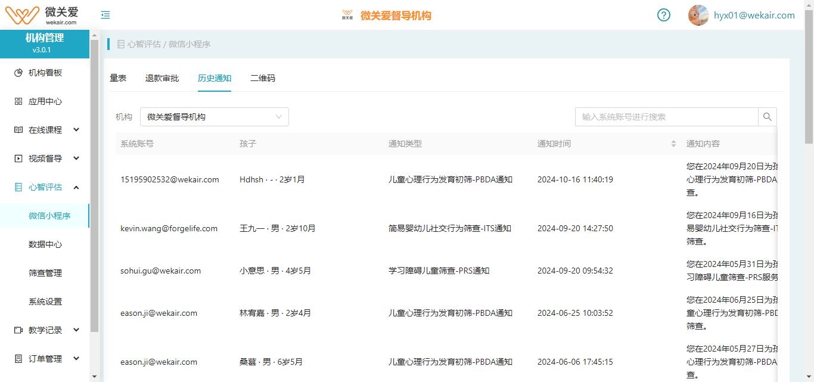Click the magnifier search icon
The width and height of the screenshot is (814, 382).
(768, 116)
